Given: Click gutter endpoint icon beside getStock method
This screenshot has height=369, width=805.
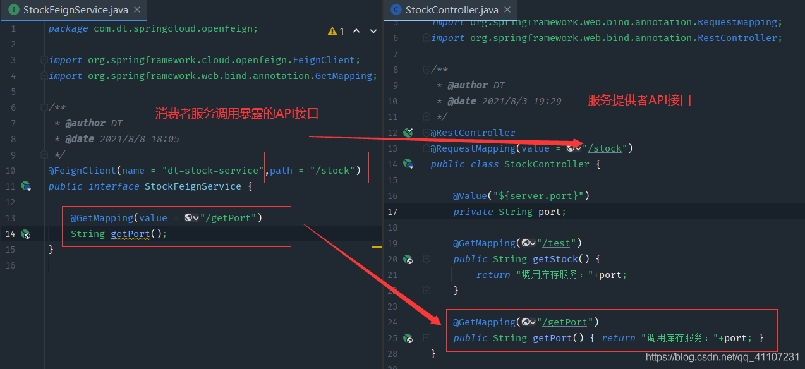Looking at the screenshot, I should 408,259.
